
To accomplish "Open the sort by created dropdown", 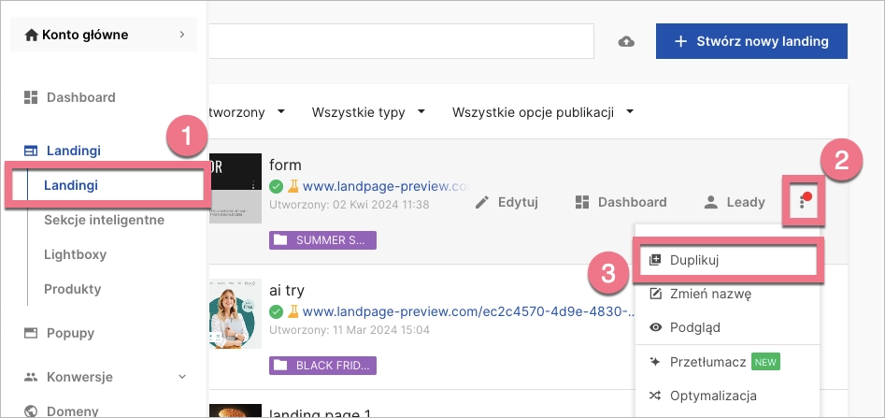I will (248, 112).
